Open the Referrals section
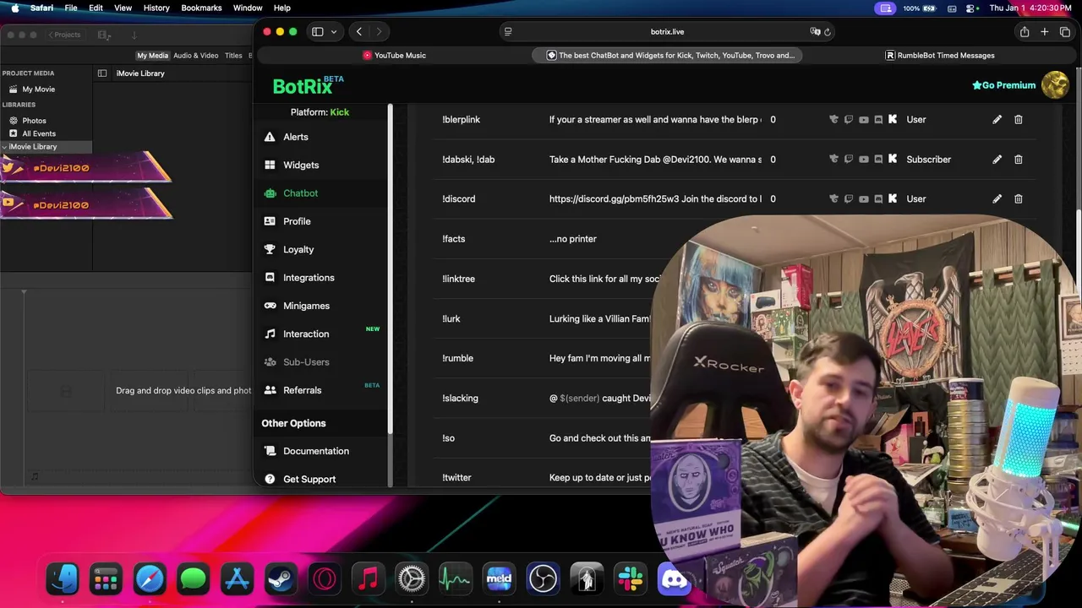 click(302, 390)
